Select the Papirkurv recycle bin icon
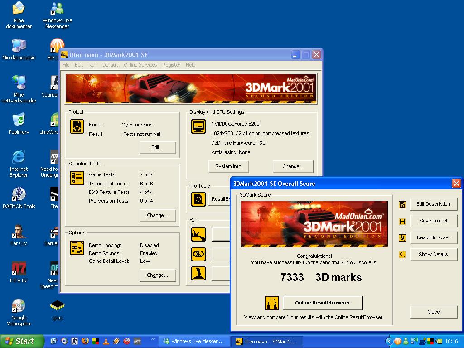This screenshot has width=464, height=348. click(x=19, y=124)
